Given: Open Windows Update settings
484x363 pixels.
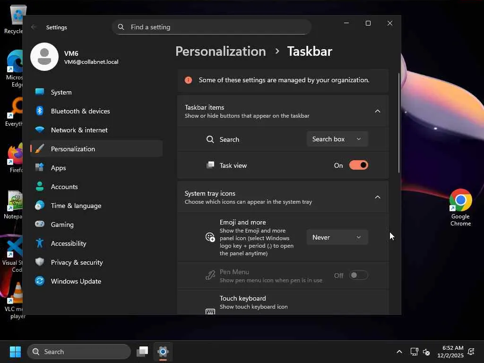Looking at the screenshot, I should click(96, 281).
